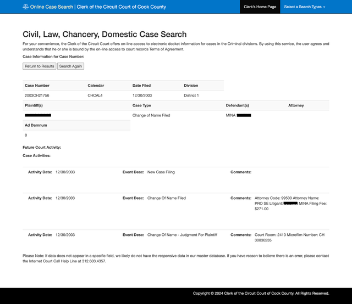Click the Ad Damnum header
This screenshot has width=352, height=304.
pyautogui.click(x=36, y=125)
